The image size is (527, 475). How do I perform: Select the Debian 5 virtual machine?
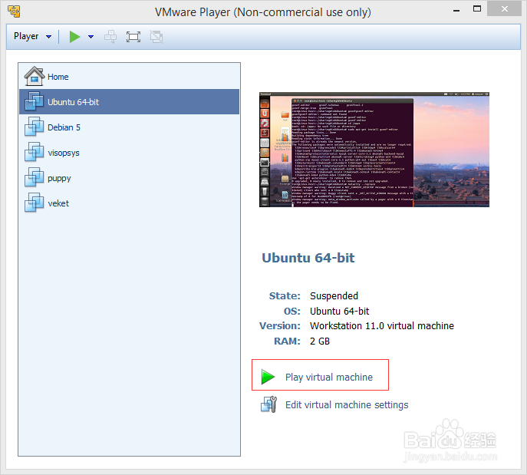tap(130, 127)
